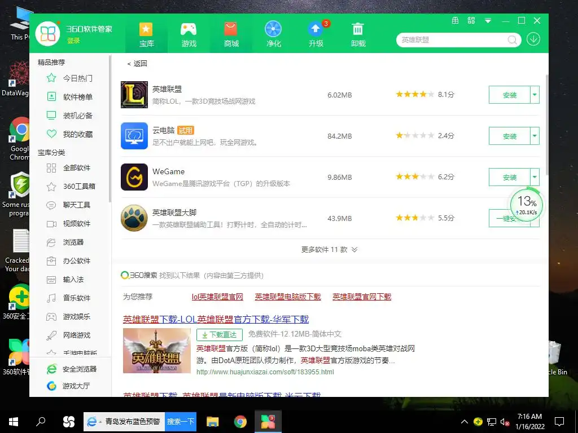Install 云电脑 with 安装 button
This screenshot has width=578, height=433.
click(x=510, y=136)
